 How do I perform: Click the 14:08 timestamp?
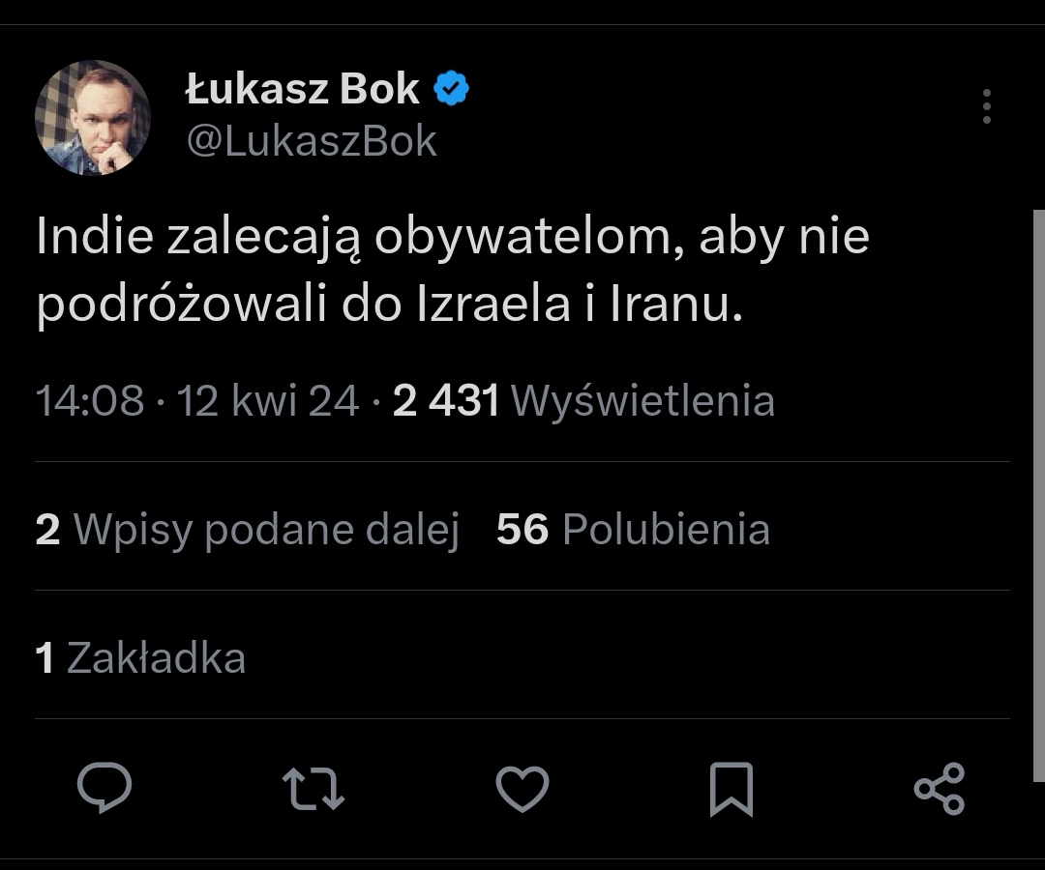90,400
